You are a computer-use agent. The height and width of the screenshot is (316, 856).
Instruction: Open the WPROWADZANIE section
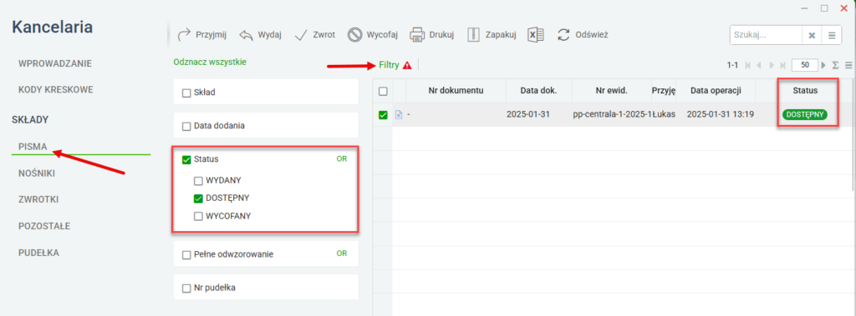[x=55, y=63]
